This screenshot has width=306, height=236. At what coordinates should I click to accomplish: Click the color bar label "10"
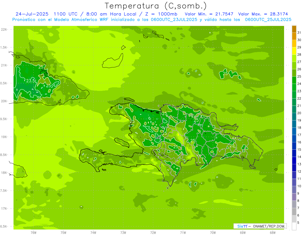pyautogui.click(x=299, y=186)
